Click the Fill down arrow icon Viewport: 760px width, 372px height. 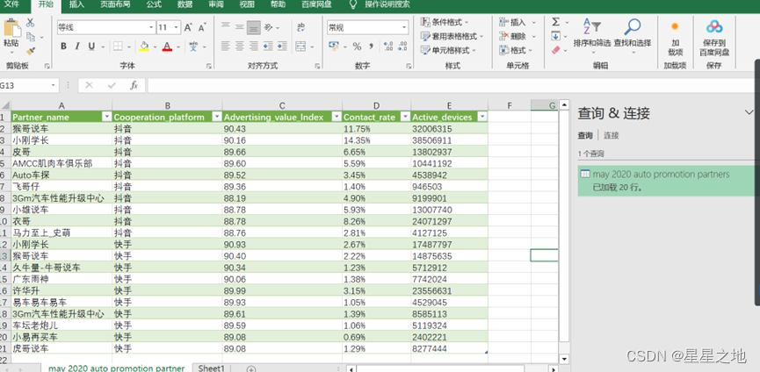coord(556,36)
